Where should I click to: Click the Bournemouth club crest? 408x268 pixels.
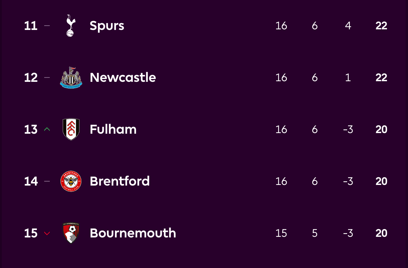click(71, 233)
